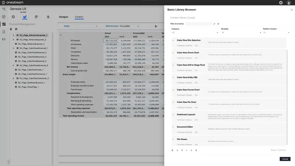Click the delete trash icon
295x166 pixels.
[11, 29]
